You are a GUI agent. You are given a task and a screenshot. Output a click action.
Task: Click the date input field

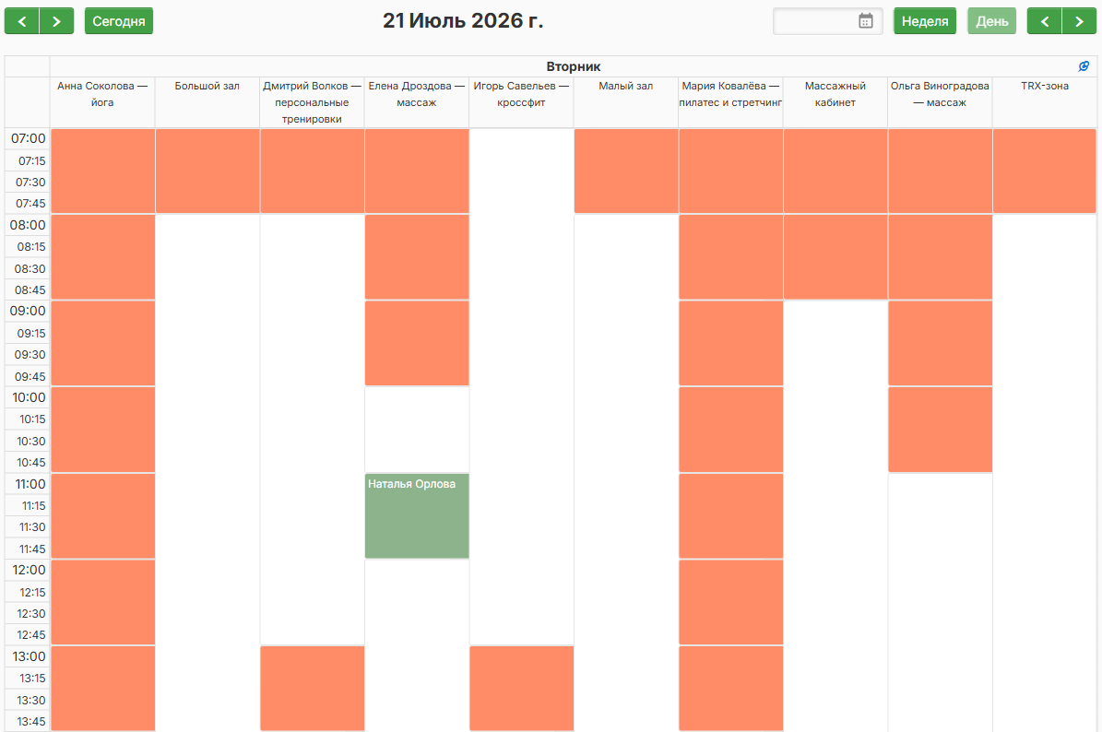[827, 21]
